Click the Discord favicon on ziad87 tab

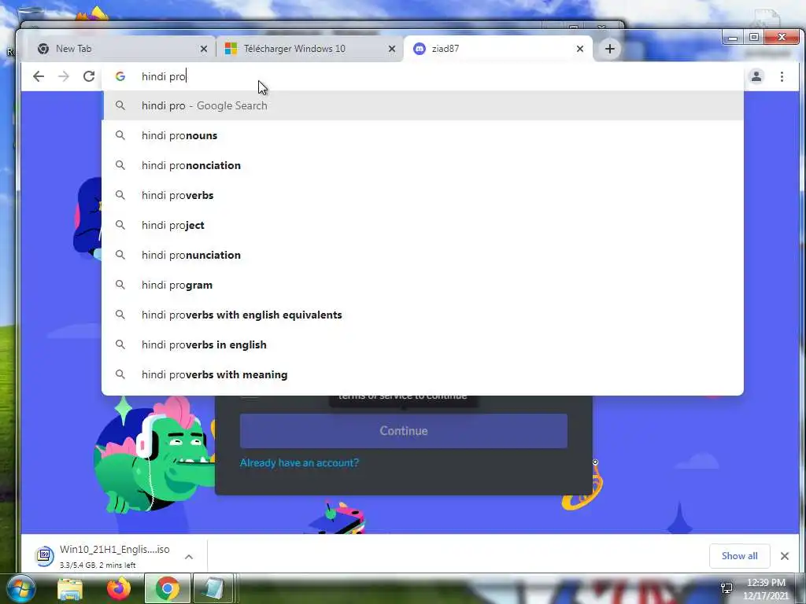tap(420, 49)
